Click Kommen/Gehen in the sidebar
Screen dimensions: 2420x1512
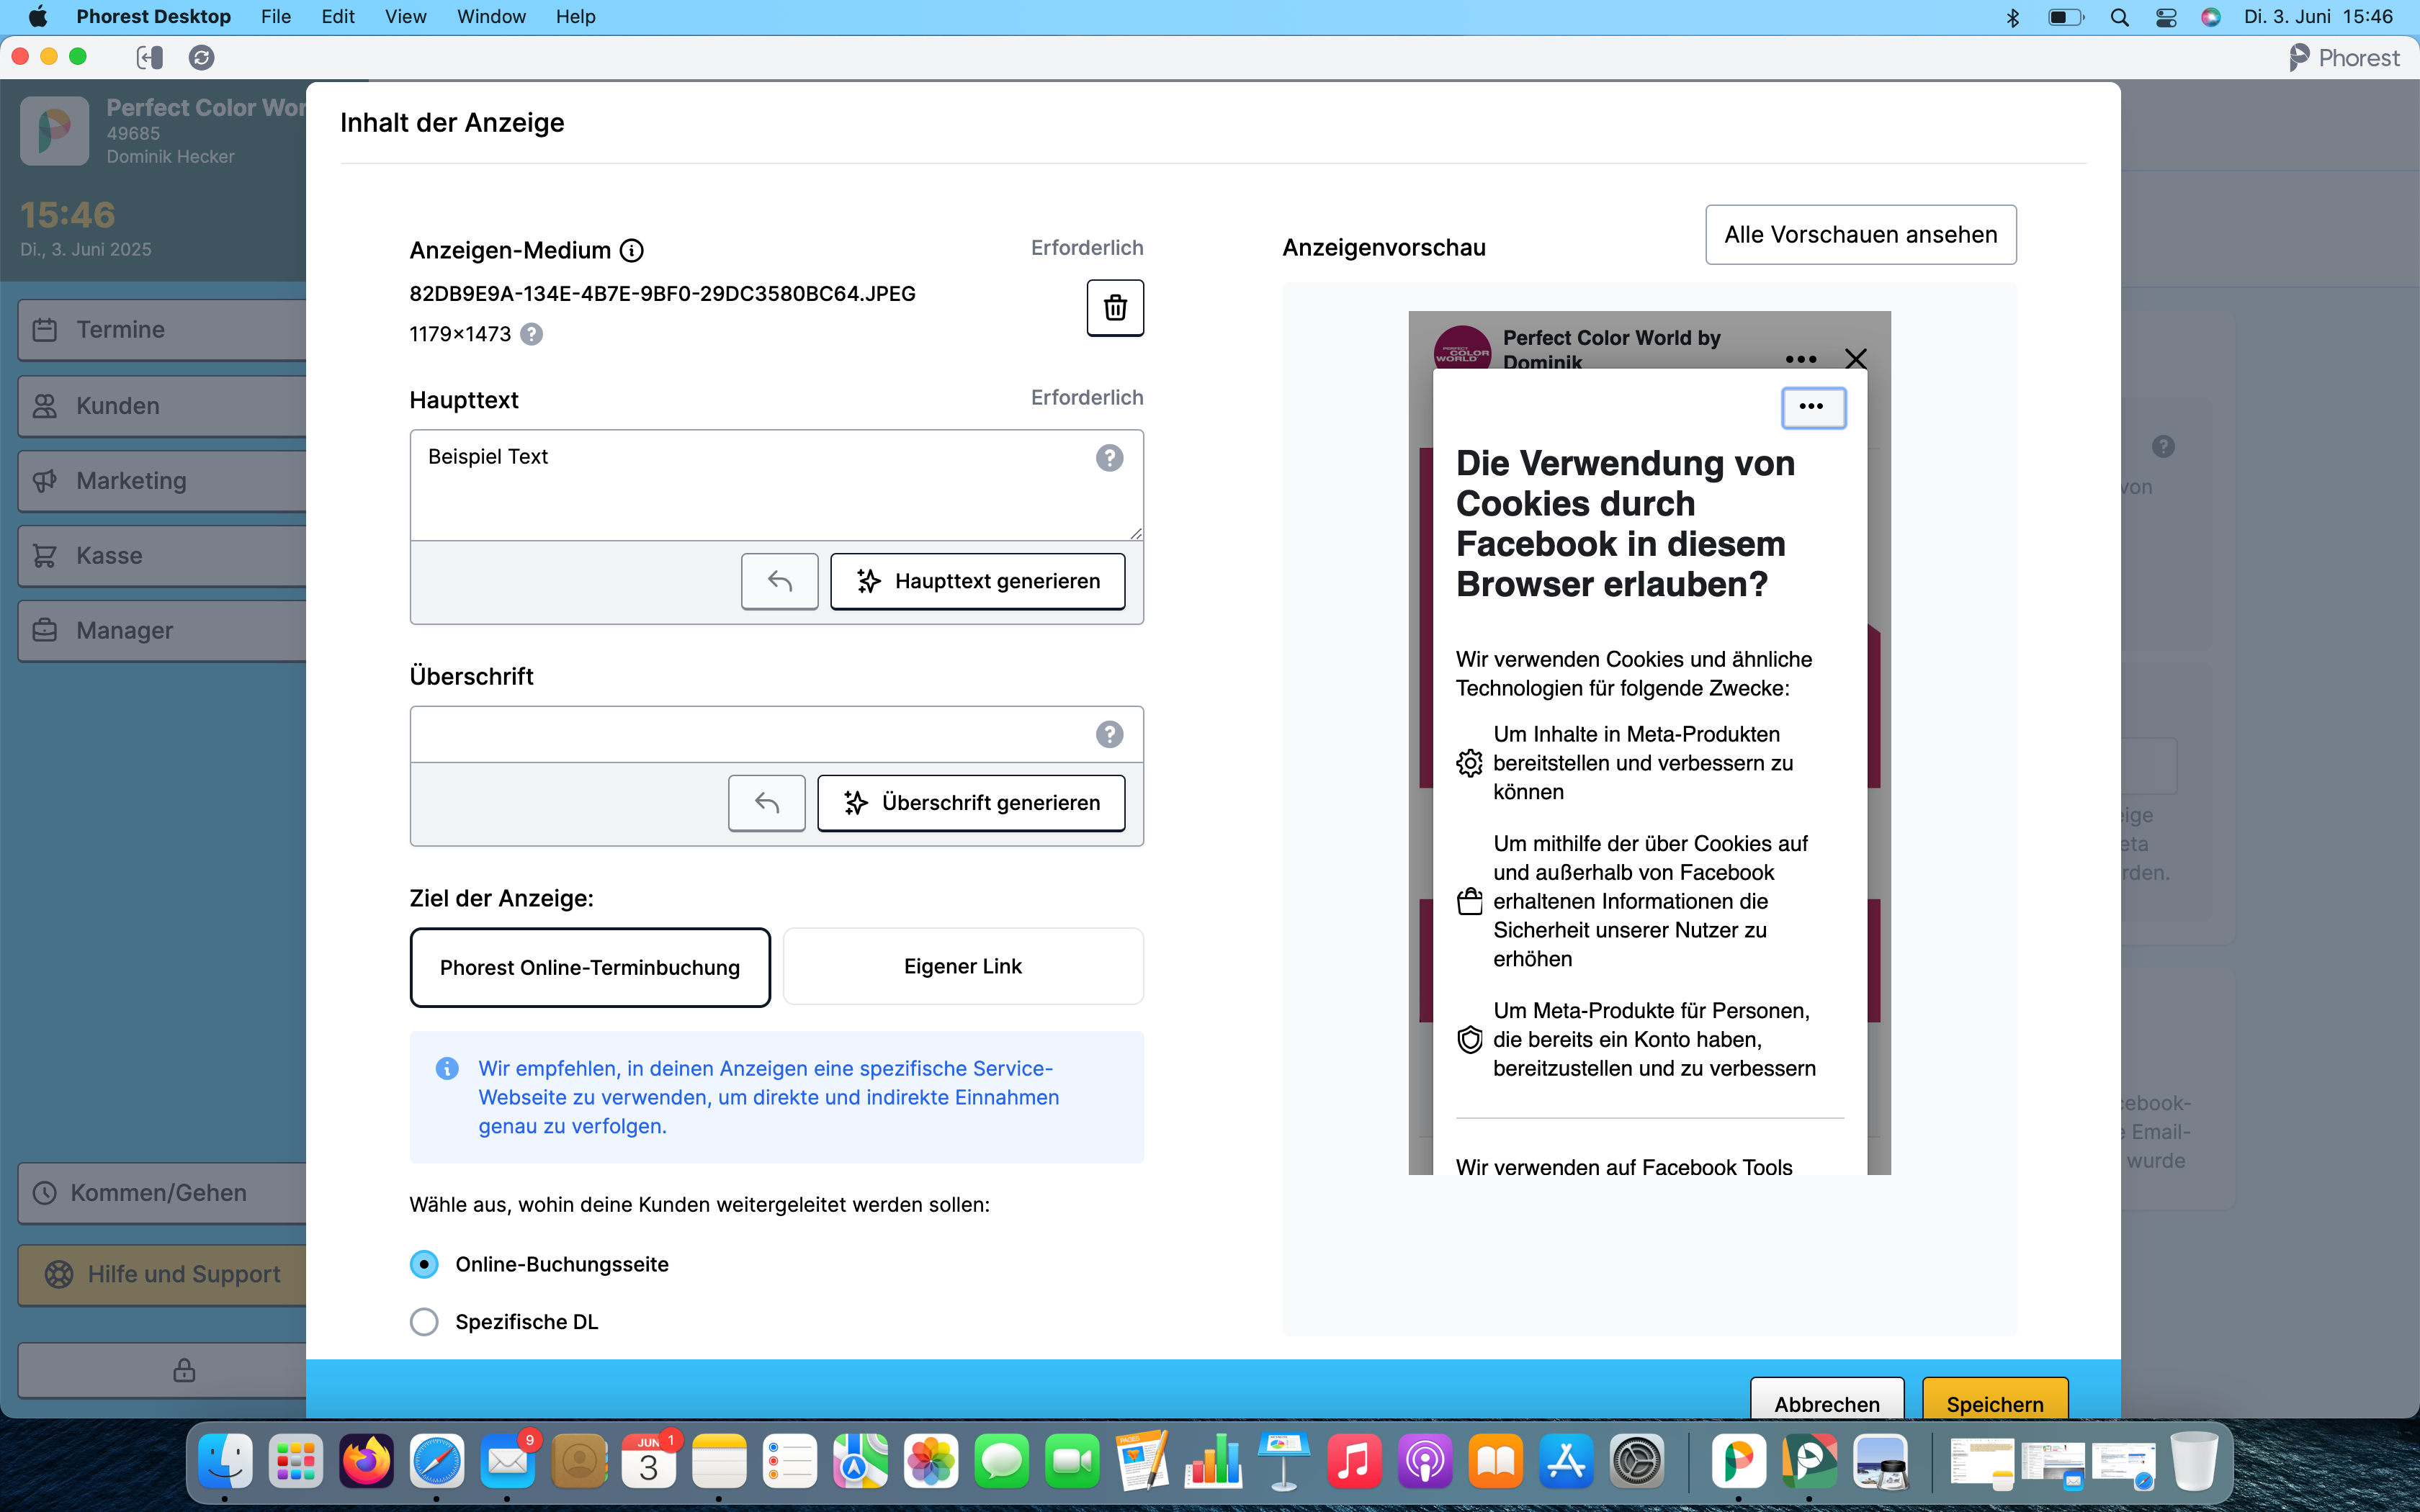point(162,1193)
